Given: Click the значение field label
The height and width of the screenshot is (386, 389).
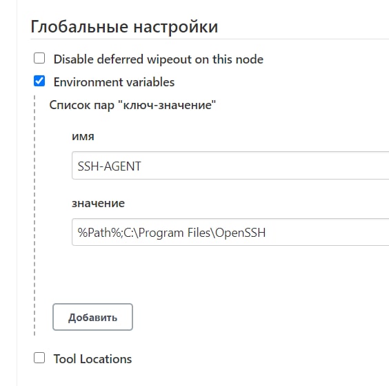Looking at the screenshot, I should pos(98,203).
